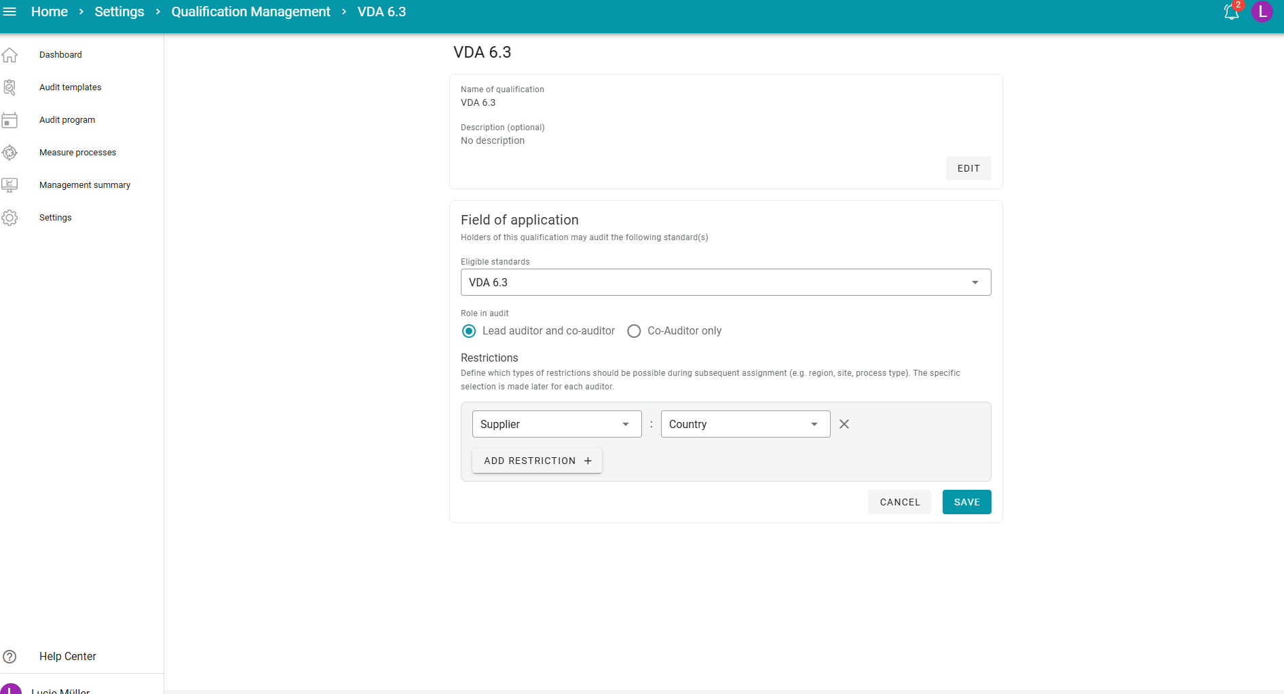The height and width of the screenshot is (694, 1284).
Task: Open user profile avatar in header
Action: point(1262,12)
